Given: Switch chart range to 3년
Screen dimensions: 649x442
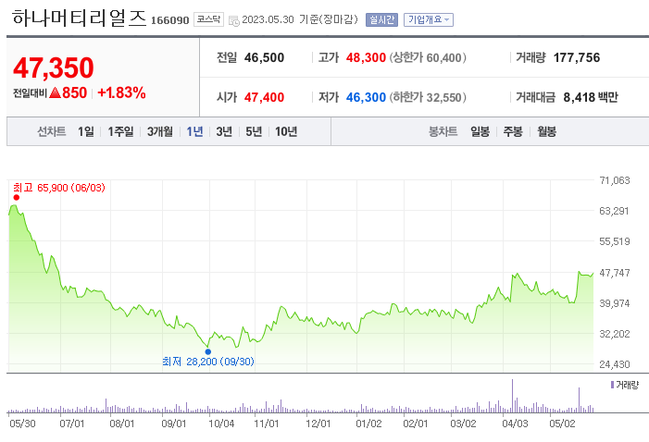Looking at the screenshot, I should [224, 131].
